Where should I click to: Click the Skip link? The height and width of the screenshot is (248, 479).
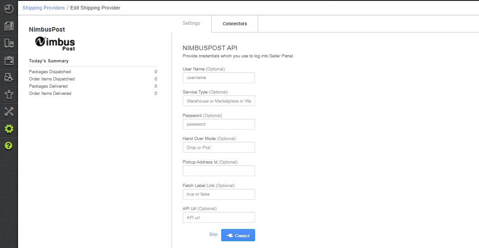(213, 234)
